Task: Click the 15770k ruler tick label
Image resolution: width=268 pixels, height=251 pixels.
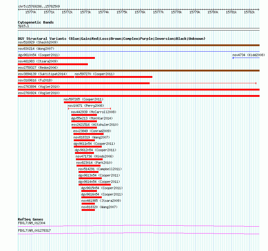Action: tap(31, 12)
